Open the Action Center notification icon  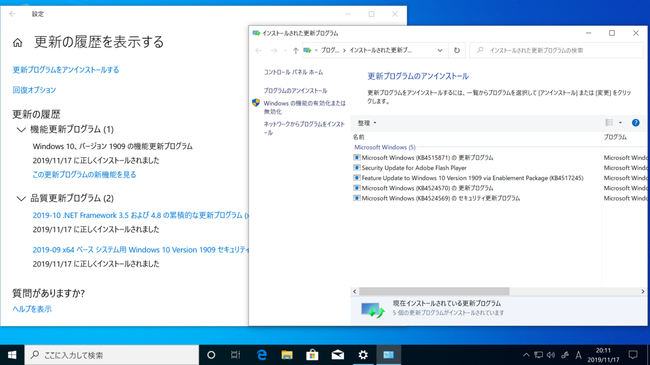[633, 355]
